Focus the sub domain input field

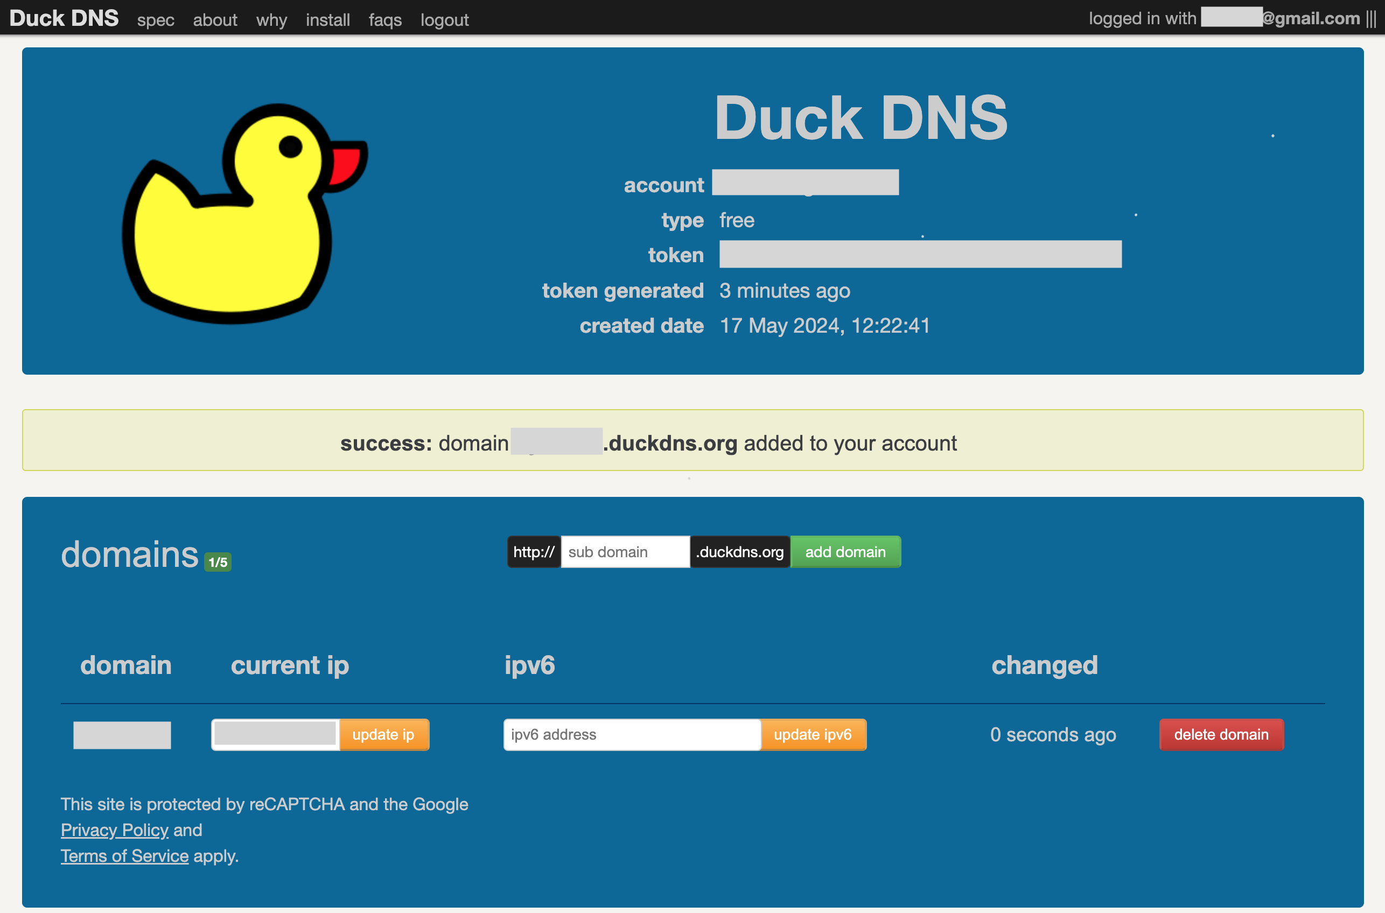click(x=625, y=551)
